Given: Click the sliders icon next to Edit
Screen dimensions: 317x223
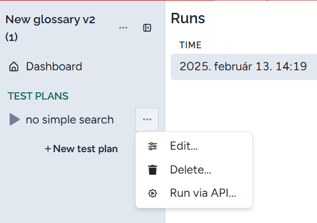Looking at the screenshot, I should point(152,146).
